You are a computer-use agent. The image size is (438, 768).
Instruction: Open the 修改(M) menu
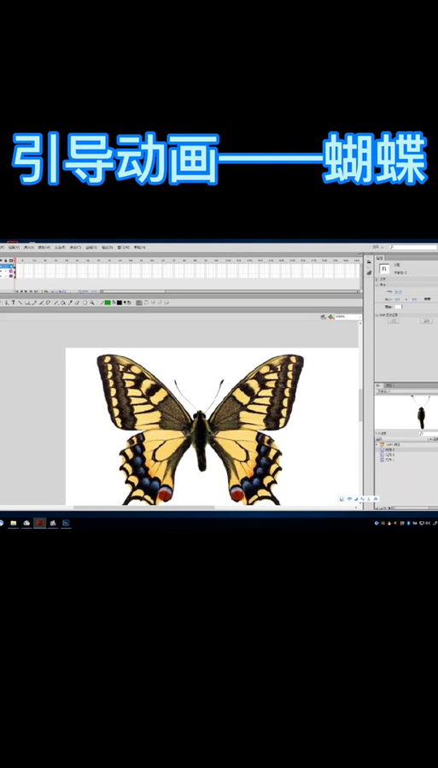44,248
